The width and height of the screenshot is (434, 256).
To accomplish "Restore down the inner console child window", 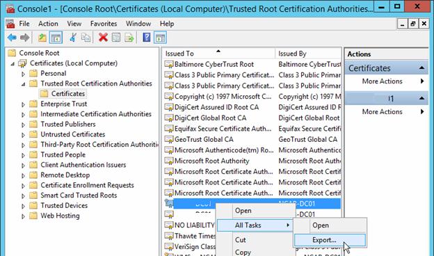I will (x=412, y=24).
